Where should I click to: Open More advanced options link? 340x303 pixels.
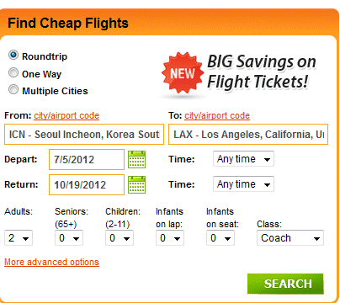51,262
